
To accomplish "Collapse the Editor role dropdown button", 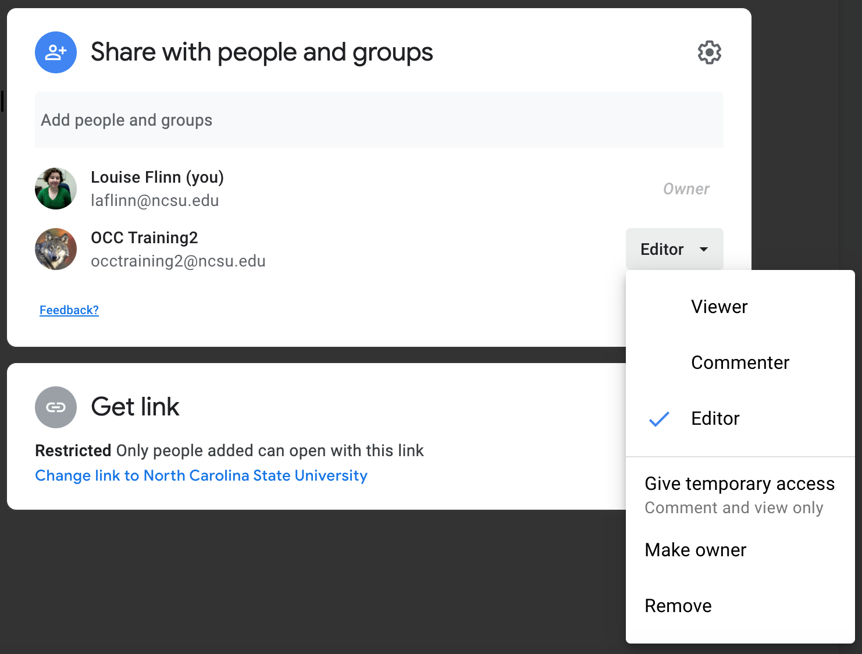I will (x=674, y=249).
